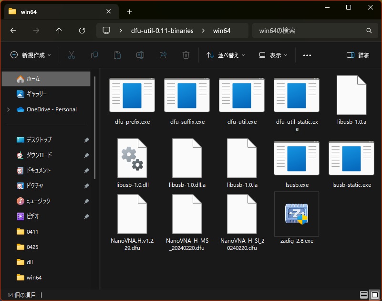Screen dimensions: 382x301
Task: Open the zadig-2.8.exe file icon
Action: 297,214
